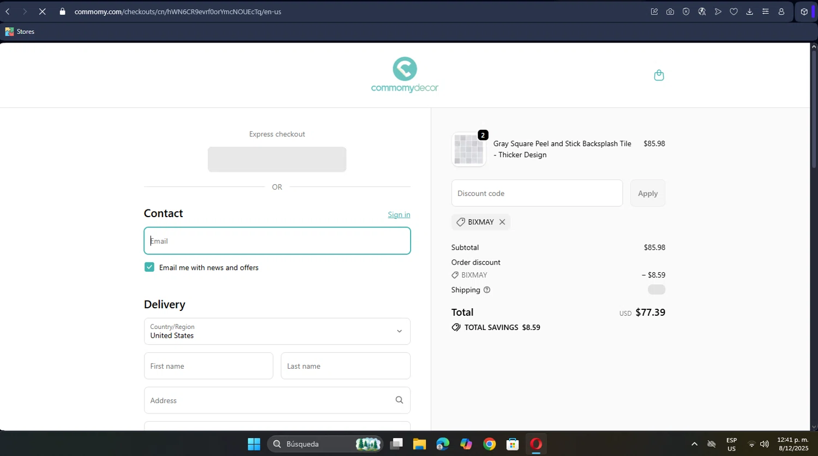Click the Last name field
The image size is (818, 456).
coord(346,366)
